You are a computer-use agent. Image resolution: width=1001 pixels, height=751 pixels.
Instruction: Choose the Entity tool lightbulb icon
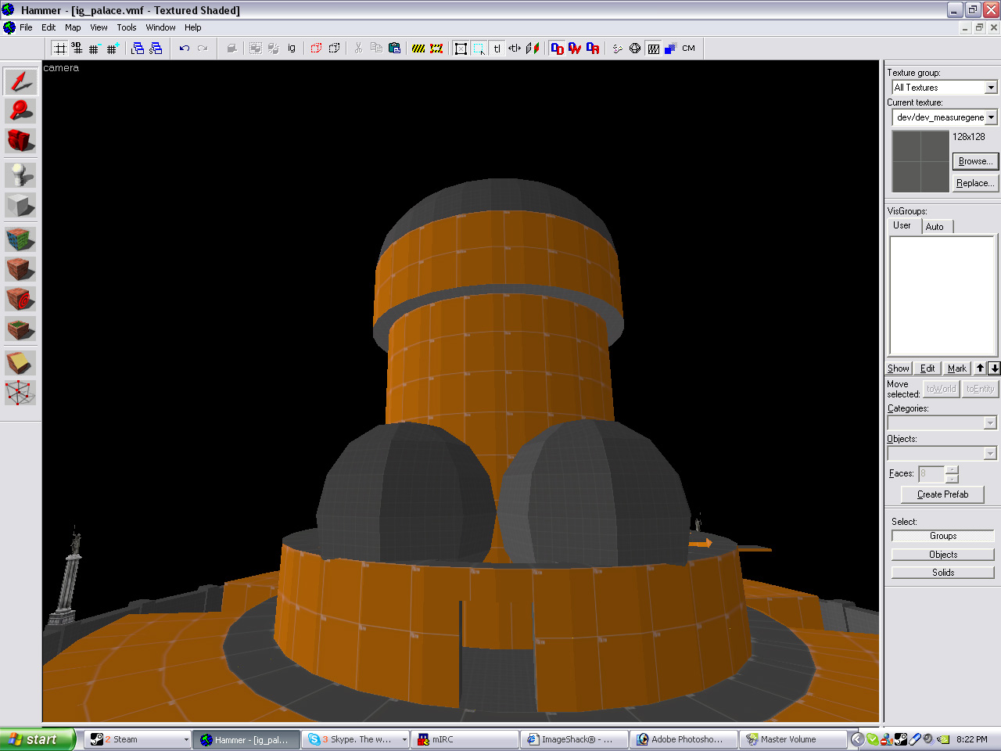coord(20,175)
